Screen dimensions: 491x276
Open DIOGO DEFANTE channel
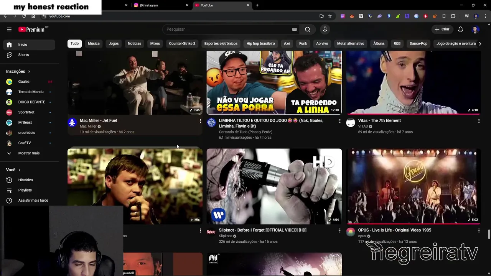pyautogui.click(x=29, y=102)
